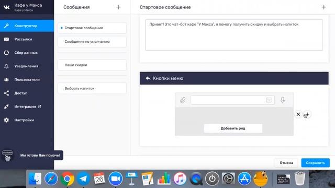Click the Сбор данных circle icon
This screenshot has height=188, width=335.
[6, 53]
